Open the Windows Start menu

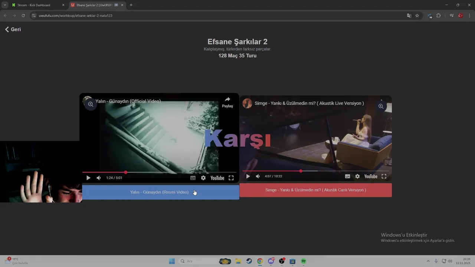[x=172, y=261]
